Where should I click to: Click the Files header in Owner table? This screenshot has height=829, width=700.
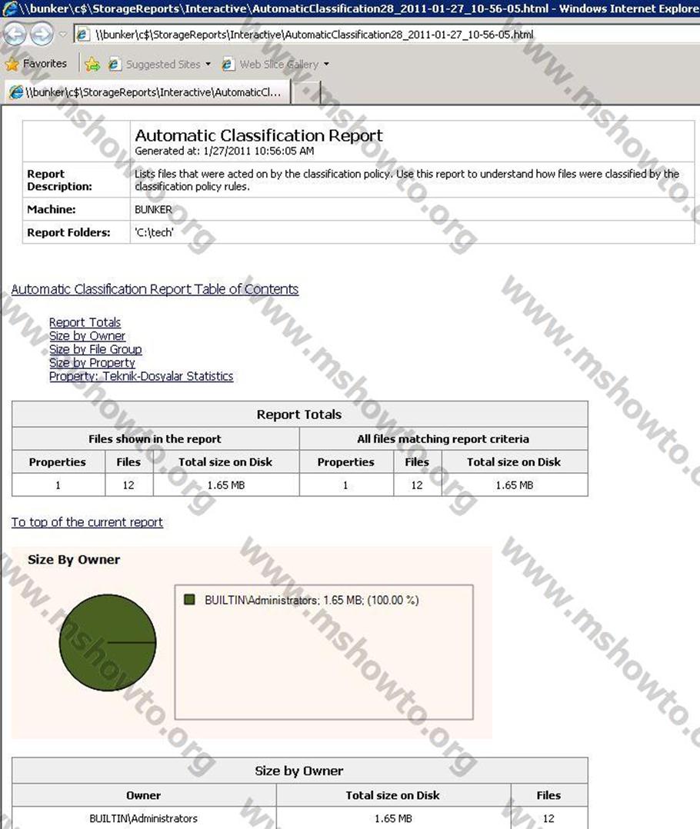tap(548, 795)
